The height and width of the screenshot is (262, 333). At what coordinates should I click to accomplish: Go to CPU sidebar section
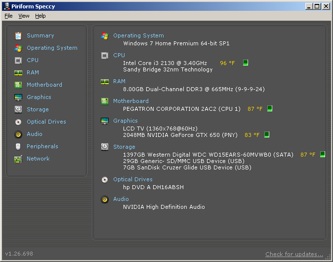tap(33, 60)
